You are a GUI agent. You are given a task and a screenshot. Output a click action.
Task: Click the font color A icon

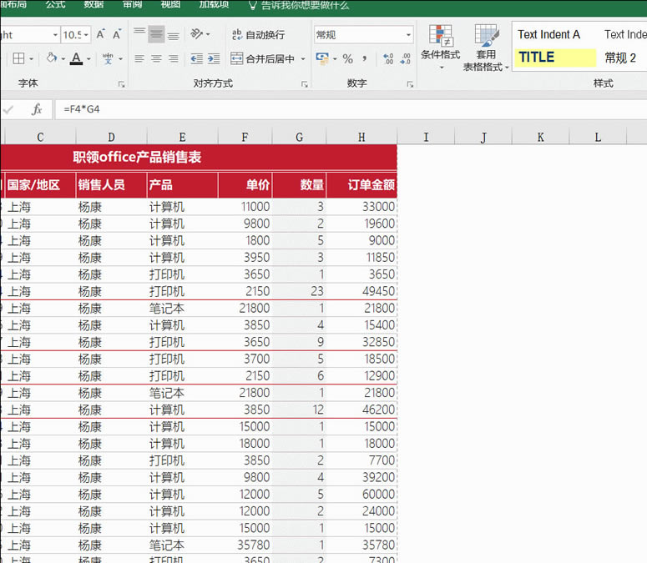click(76, 59)
